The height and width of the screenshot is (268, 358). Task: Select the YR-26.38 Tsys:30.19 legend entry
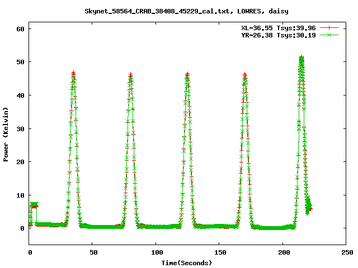pyautogui.click(x=279, y=35)
